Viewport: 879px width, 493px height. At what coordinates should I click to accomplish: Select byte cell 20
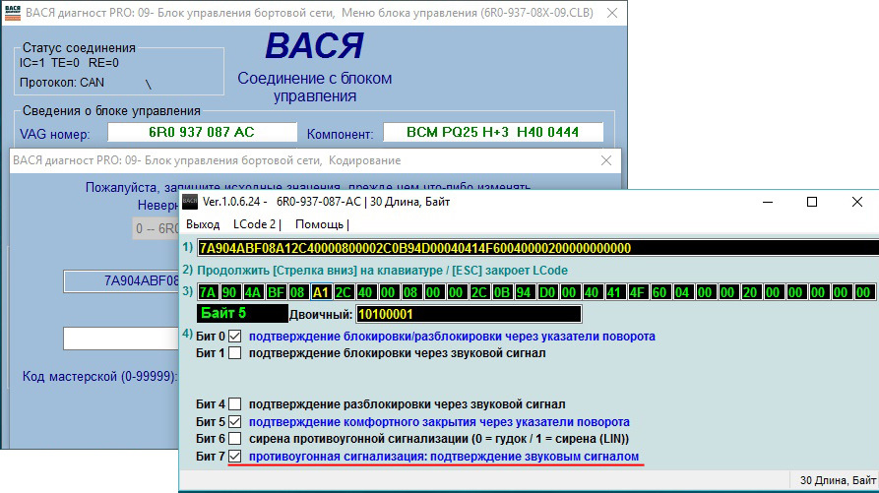pyautogui.click(x=750, y=292)
